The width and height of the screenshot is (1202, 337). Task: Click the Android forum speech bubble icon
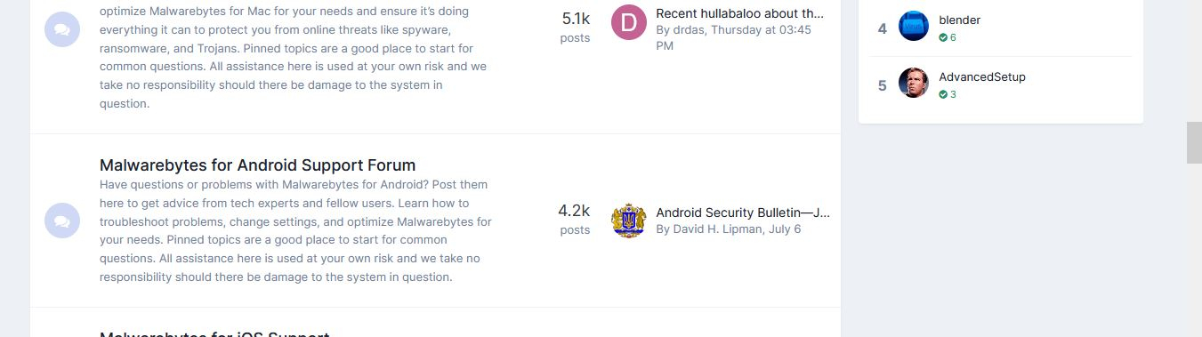[x=62, y=221]
